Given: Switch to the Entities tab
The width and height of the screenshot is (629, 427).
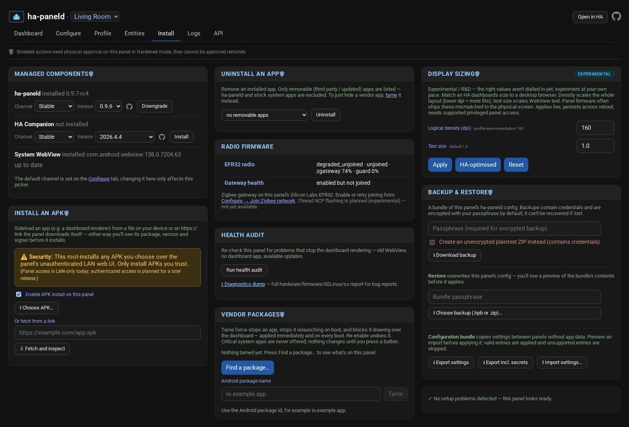Looking at the screenshot, I should click(x=134, y=33).
